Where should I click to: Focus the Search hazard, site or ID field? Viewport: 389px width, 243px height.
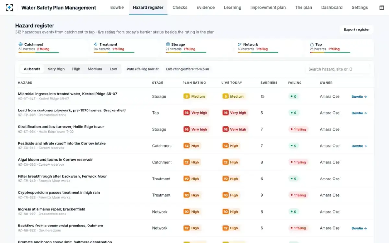(337, 69)
